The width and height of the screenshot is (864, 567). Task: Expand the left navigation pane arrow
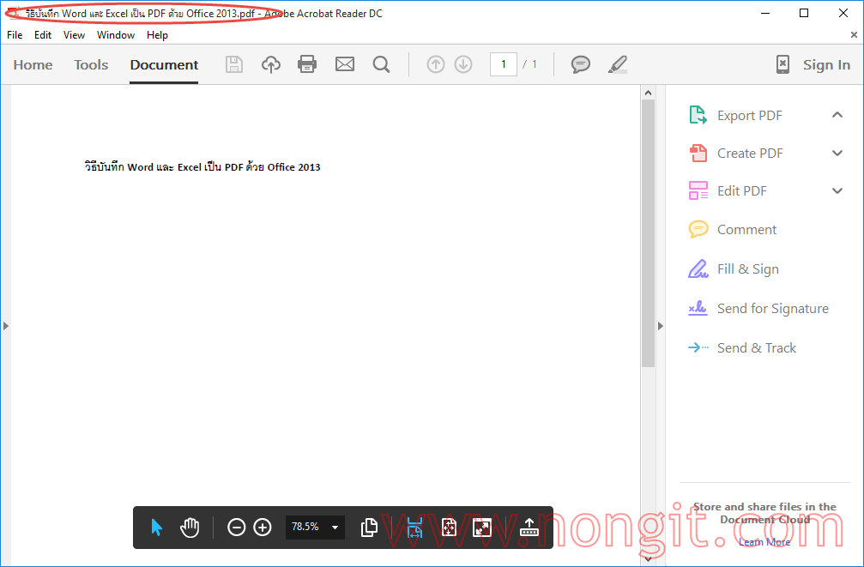[x=5, y=326]
